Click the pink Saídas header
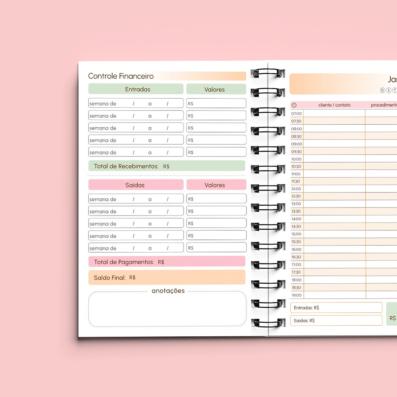The height and width of the screenshot is (397, 397). [x=136, y=185]
